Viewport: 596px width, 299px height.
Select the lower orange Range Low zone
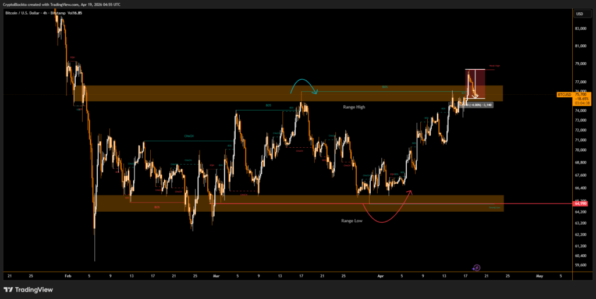point(262,203)
